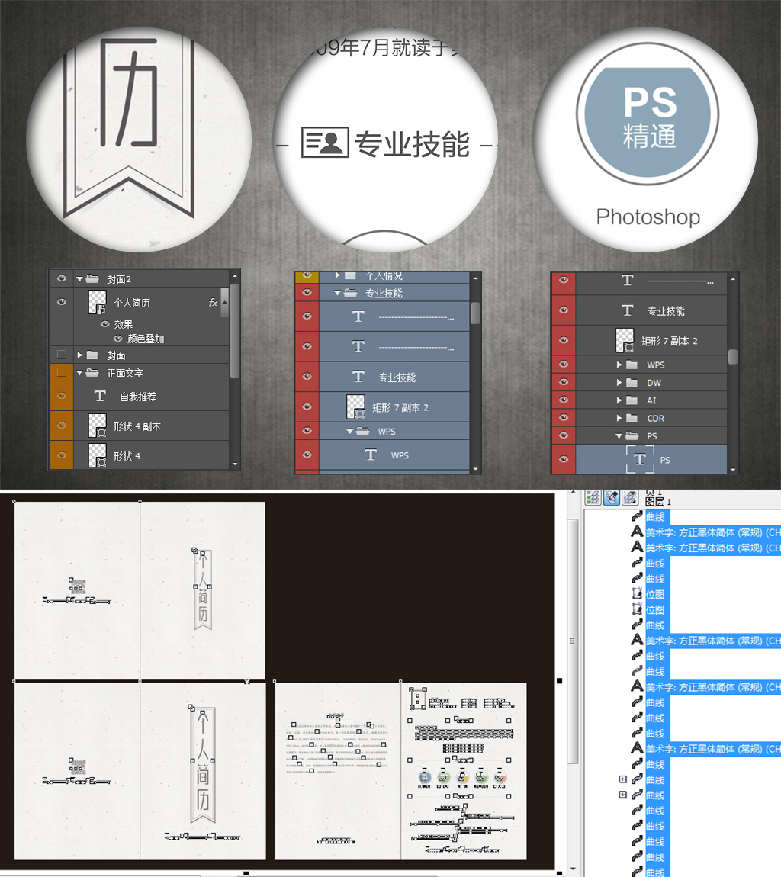
Task: Click the T icon of WPS text layer
Action: pos(371,455)
